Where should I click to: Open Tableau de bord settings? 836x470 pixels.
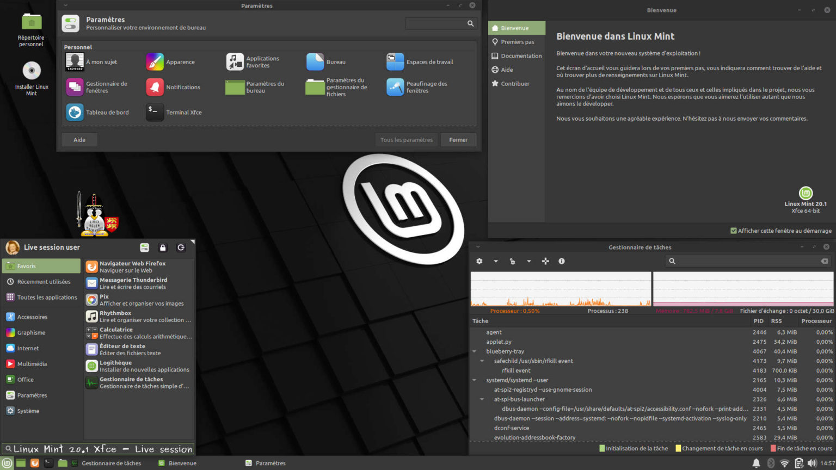pos(74,112)
